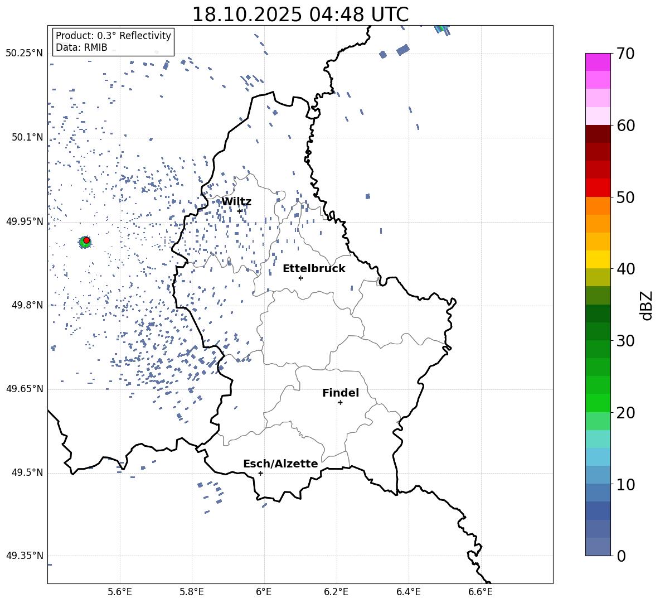Click the Ettelbruck cross marker
This screenshot has width=660, height=603.
300,278
